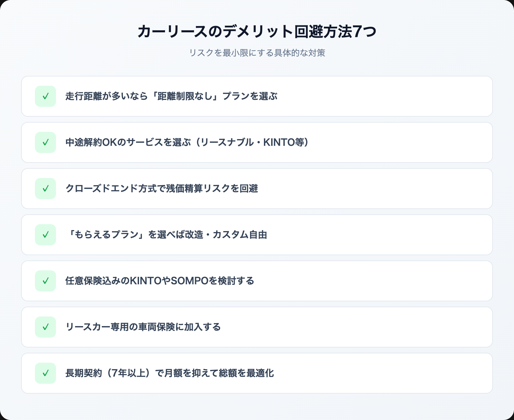
Task: Click the subtitle リスクを最小限にする具体的な対策
Action: (257, 53)
